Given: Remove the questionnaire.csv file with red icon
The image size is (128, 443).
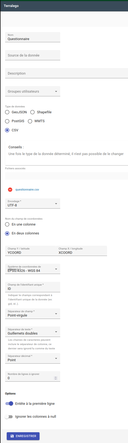Looking at the screenshot, I should [10, 189].
